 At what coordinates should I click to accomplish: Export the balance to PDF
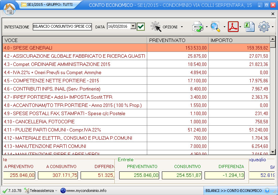pyautogui.click(x=233, y=27)
